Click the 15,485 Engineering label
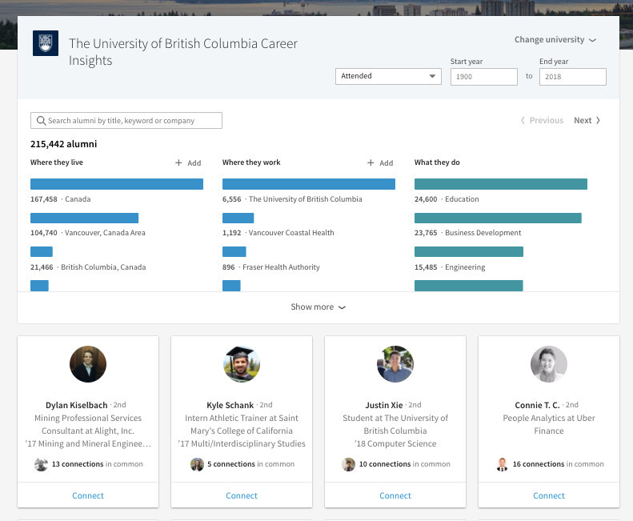Viewport: 633px width, 521px height. tap(450, 267)
